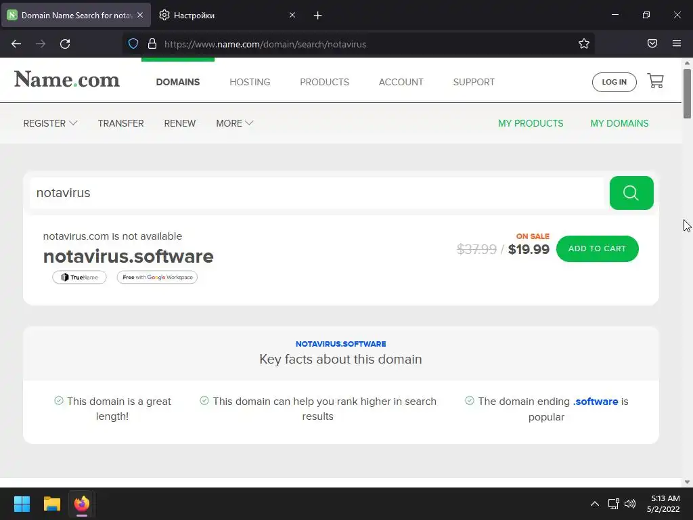Screen dimensions: 693x520
Task: Open the Firefox hamburger menu
Action: (677, 43)
